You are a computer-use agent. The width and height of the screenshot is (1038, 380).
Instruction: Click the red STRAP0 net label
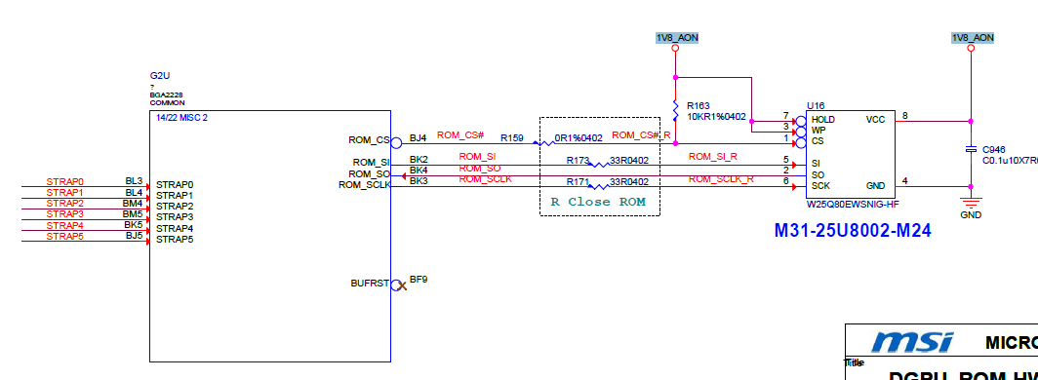tap(64, 182)
